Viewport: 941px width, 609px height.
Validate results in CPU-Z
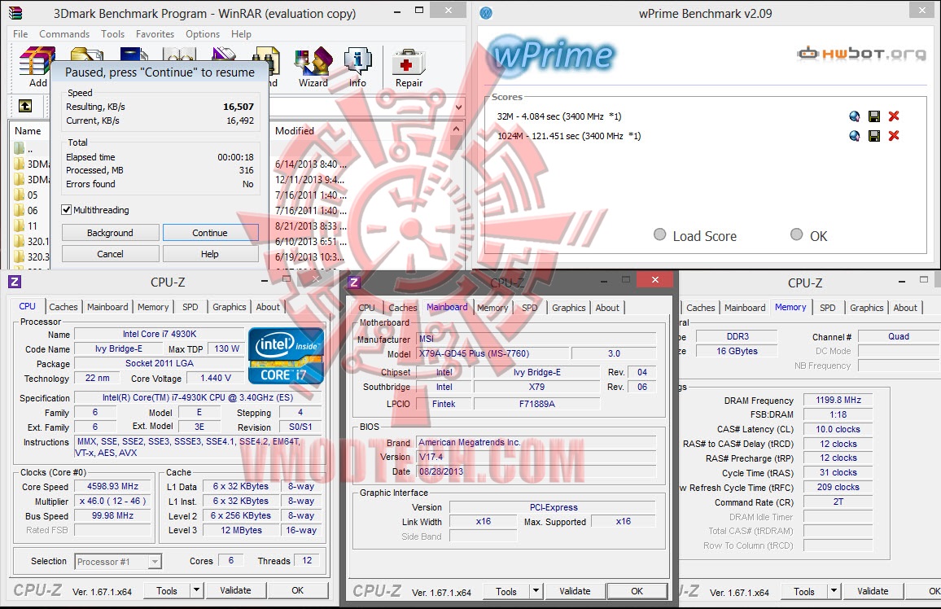pyautogui.click(x=235, y=589)
